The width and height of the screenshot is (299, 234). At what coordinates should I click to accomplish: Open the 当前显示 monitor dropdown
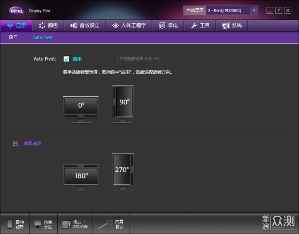click(x=233, y=10)
